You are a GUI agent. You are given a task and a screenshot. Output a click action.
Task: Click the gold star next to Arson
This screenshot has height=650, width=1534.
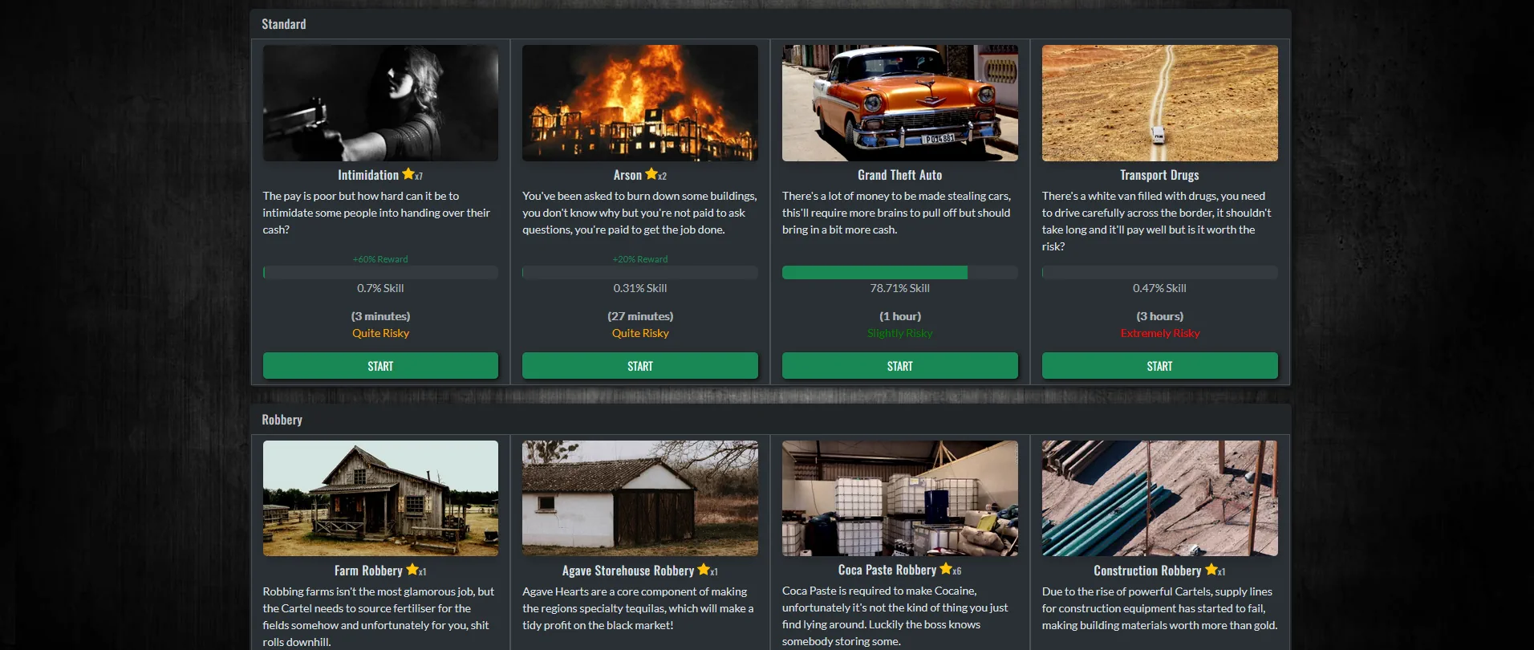pyautogui.click(x=651, y=174)
